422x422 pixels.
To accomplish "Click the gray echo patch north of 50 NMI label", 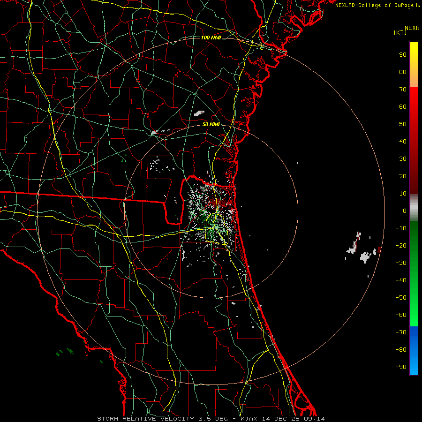I will point(199,113).
